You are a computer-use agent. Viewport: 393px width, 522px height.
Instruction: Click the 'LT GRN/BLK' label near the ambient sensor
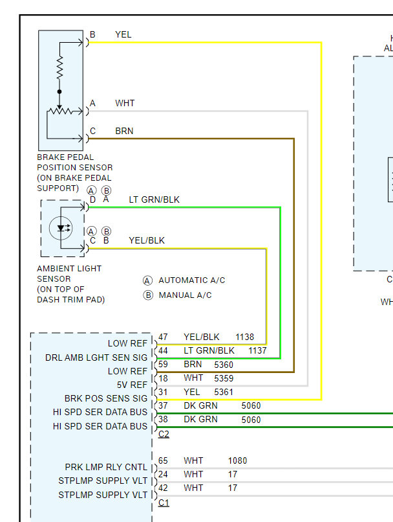[154, 199]
